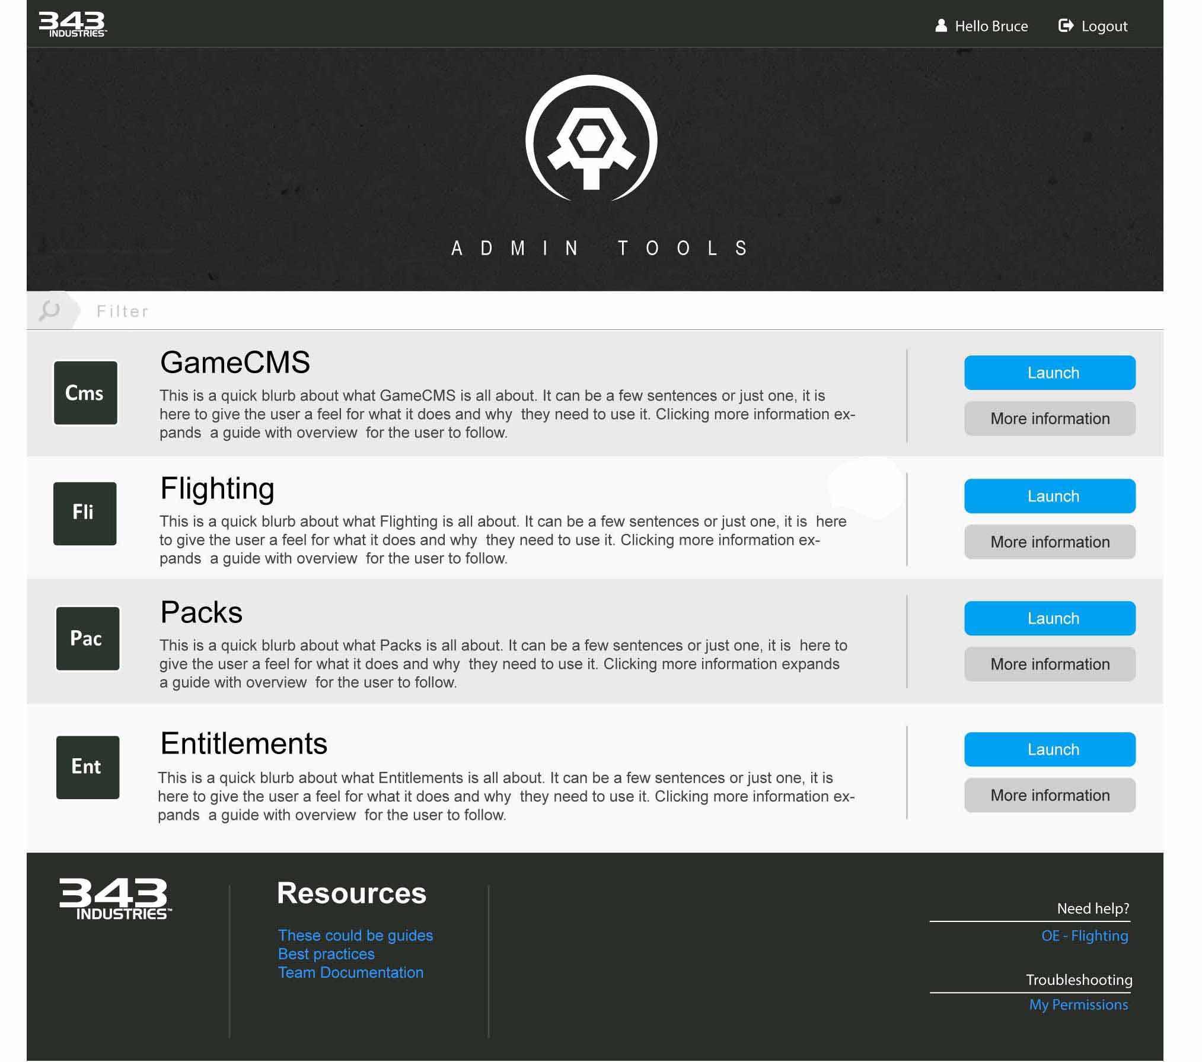Open the My Permissions troubleshooting link

1079,1004
